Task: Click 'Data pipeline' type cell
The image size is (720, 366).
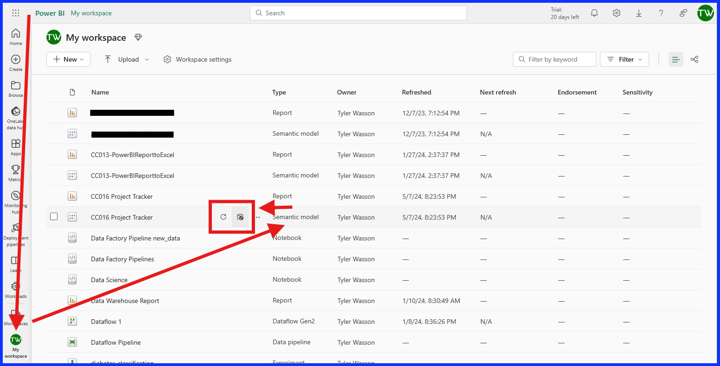Action: pyautogui.click(x=292, y=342)
